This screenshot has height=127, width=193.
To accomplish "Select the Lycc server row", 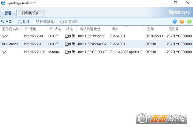I will pos(96,36).
